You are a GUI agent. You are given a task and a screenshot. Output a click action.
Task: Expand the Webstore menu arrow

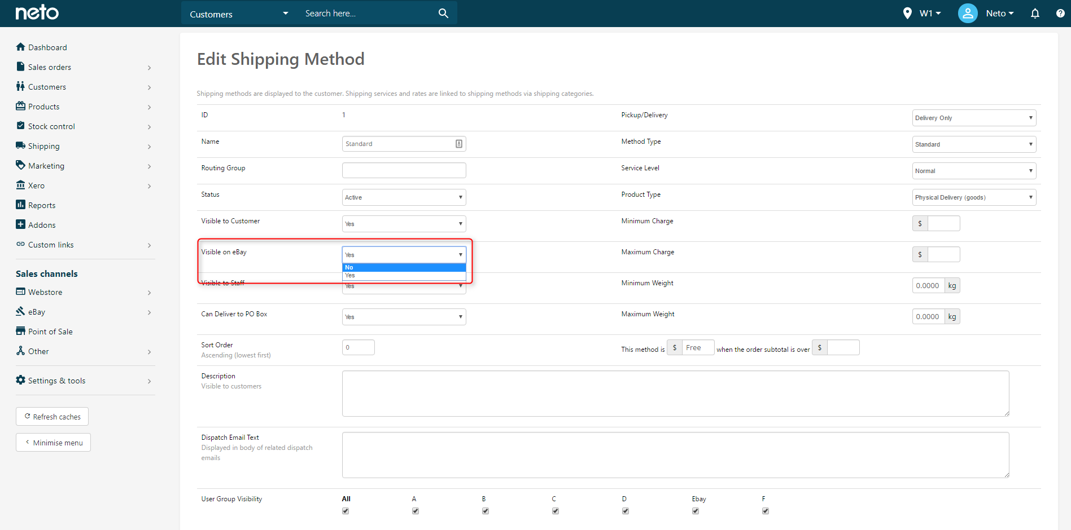click(x=149, y=293)
